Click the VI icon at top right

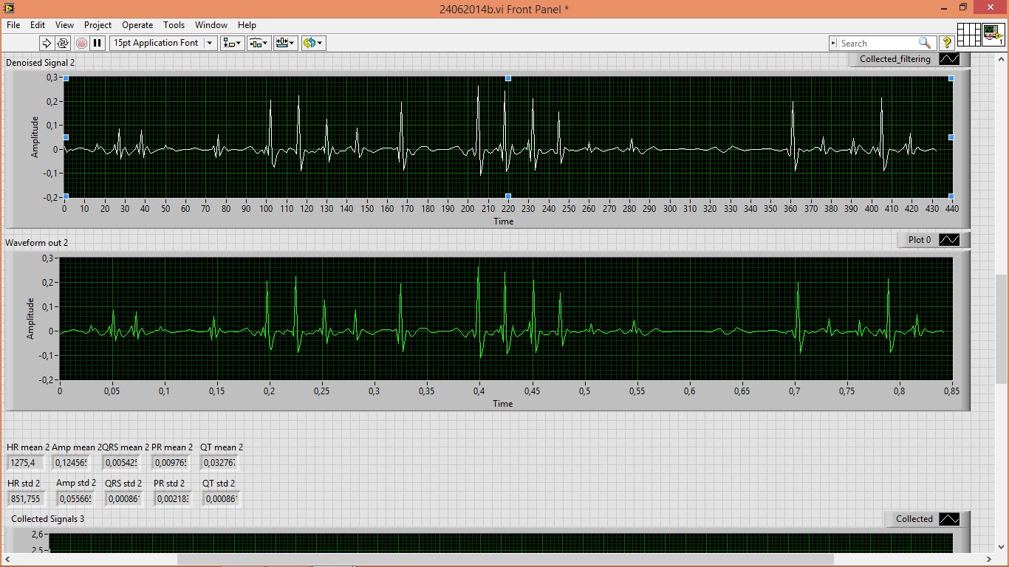click(992, 35)
